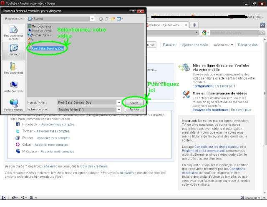Screen dimensions: 267x207
Task: Open Poste de travail in the places bar
Action: (x=14, y=87)
